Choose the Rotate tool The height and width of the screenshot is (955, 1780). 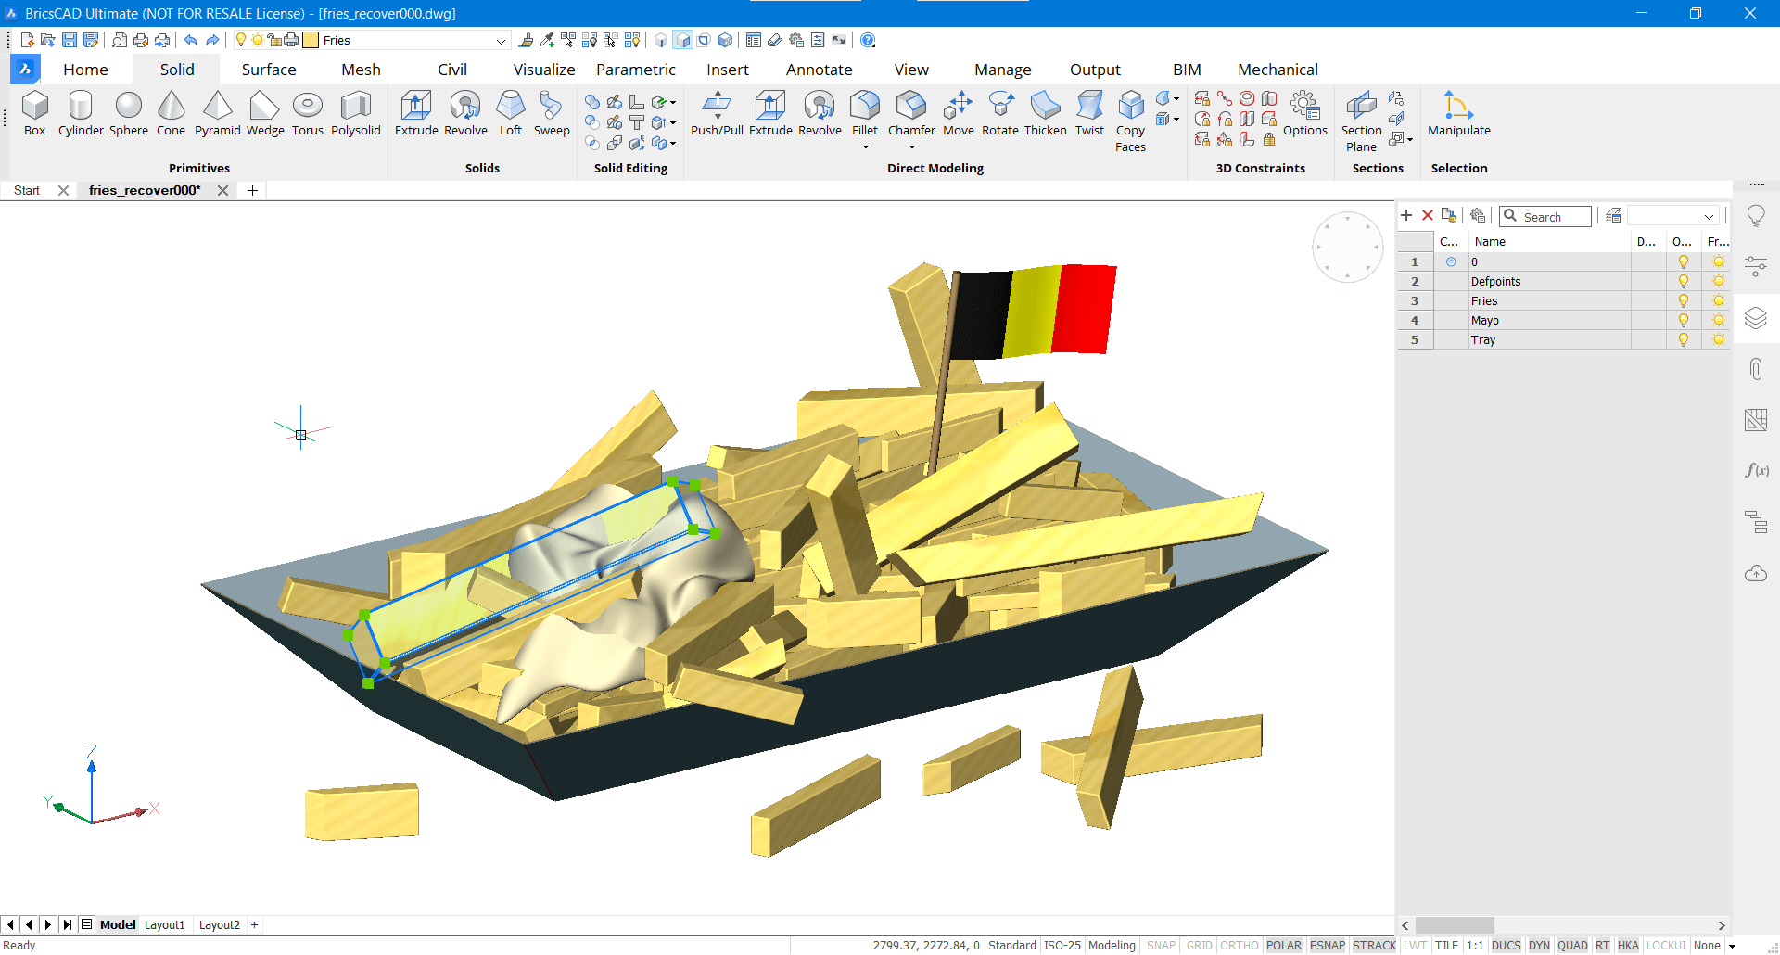tap(1000, 114)
